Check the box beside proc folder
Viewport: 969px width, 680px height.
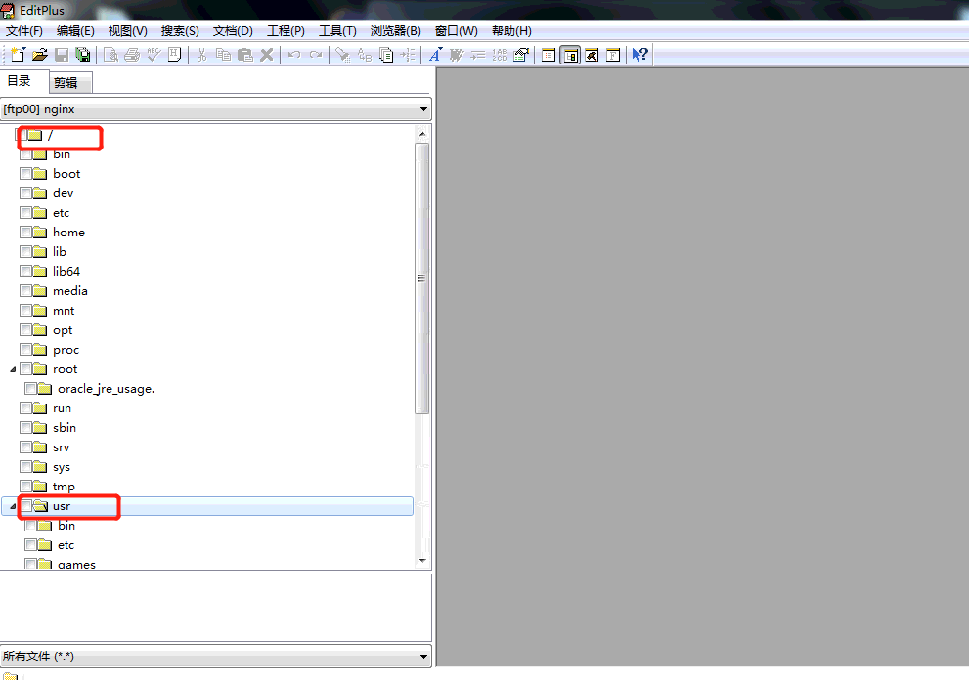click(x=25, y=350)
